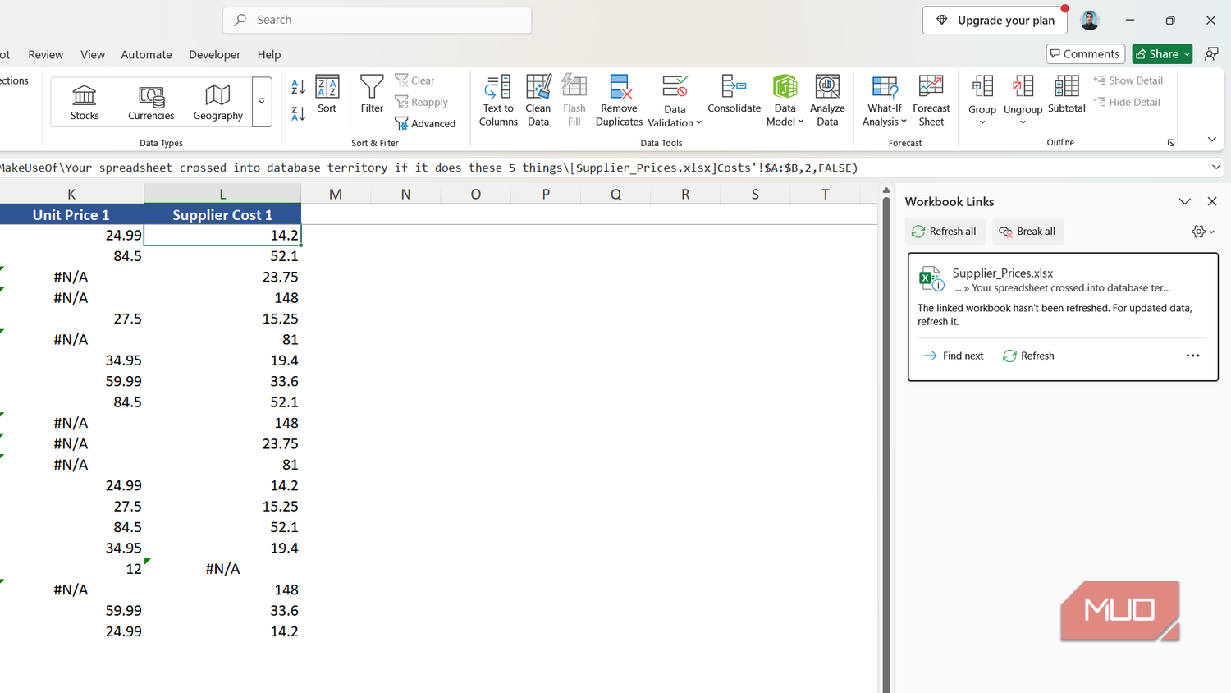Open the Consolidate dialog

[x=734, y=94]
